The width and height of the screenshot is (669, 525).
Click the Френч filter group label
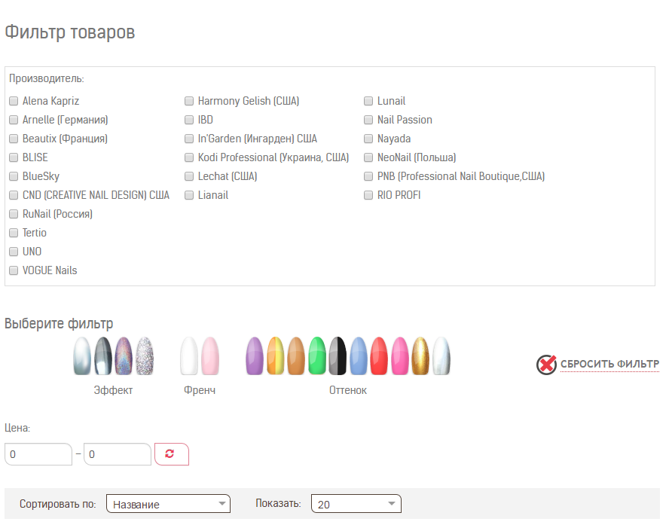tap(200, 390)
